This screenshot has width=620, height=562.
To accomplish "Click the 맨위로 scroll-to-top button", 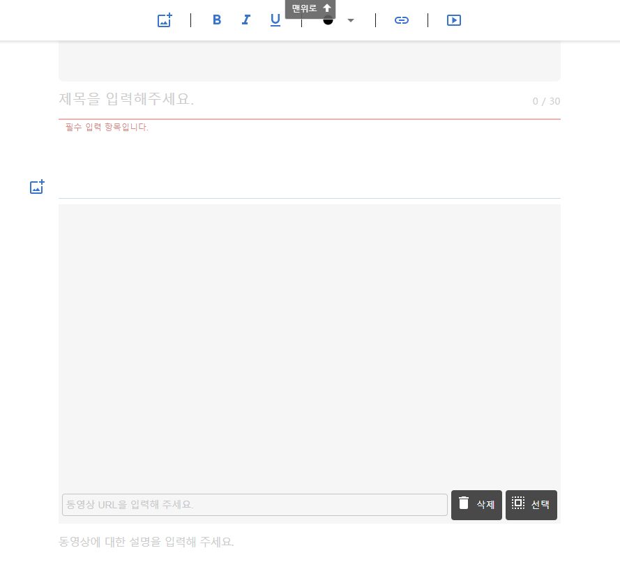I will coord(310,8).
